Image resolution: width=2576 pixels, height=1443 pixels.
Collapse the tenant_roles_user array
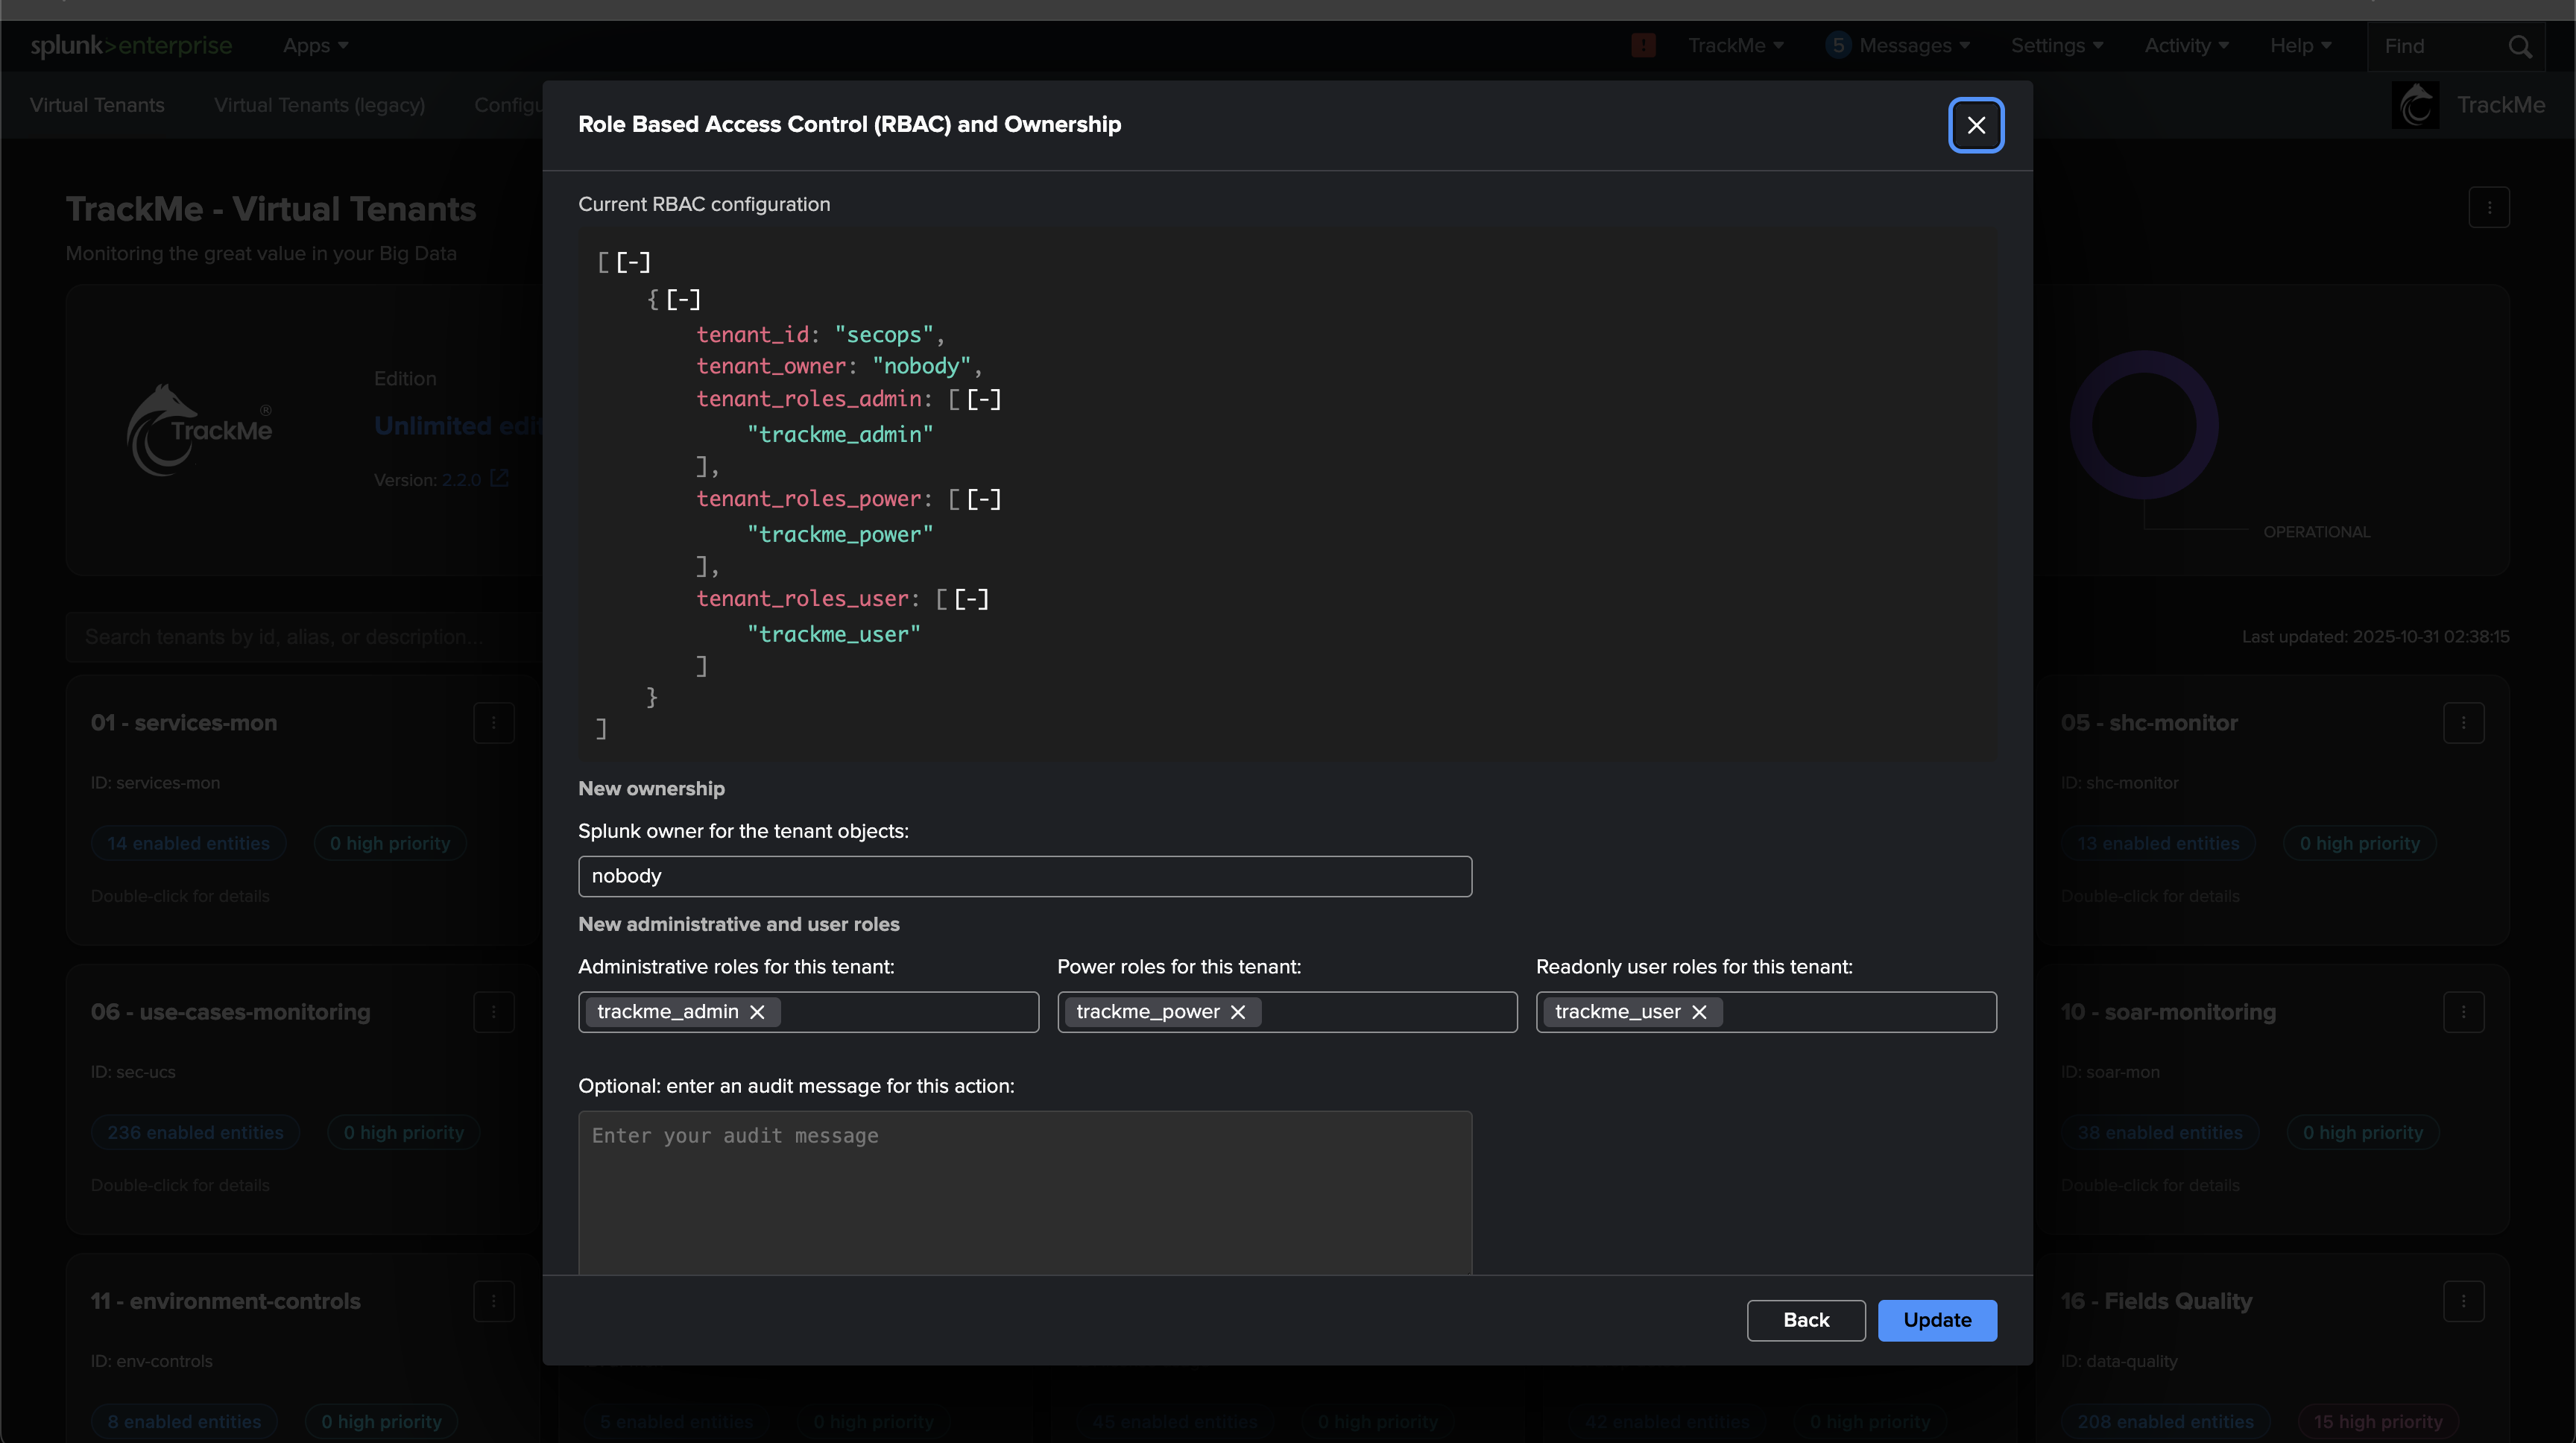click(971, 599)
